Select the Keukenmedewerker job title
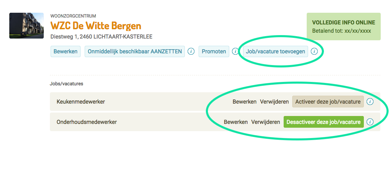This screenshot has height=169, width=390. (x=81, y=102)
